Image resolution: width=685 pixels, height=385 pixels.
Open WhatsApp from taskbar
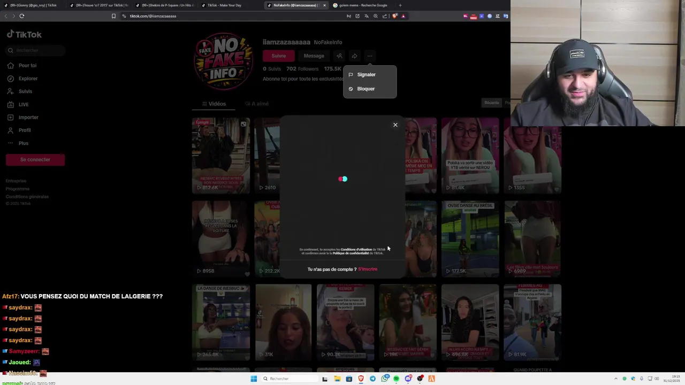[x=385, y=379]
